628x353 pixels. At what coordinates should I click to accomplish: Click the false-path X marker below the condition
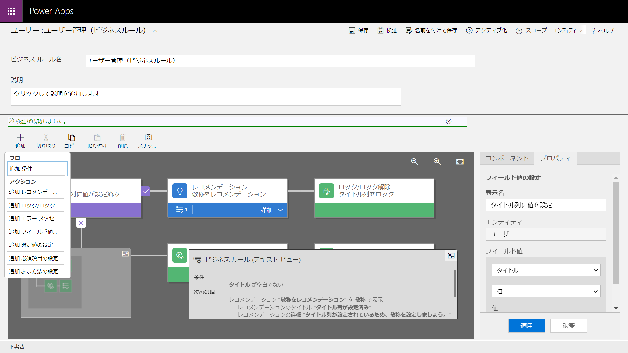pos(81,223)
